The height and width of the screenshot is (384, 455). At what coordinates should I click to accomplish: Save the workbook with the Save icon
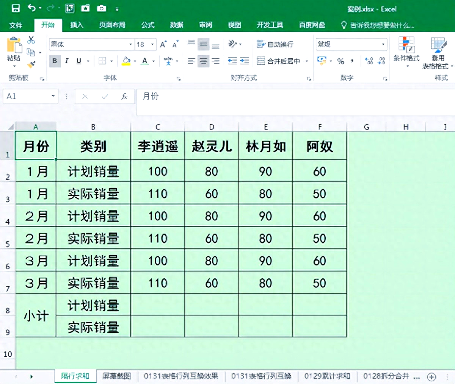(16, 8)
